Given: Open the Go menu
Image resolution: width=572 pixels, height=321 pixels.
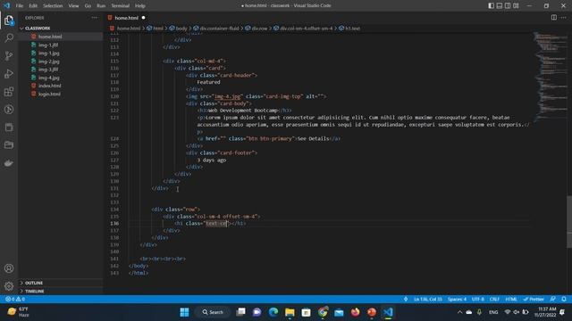Looking at the screenshot, I should pyautogui.click(x=88, y=6).
